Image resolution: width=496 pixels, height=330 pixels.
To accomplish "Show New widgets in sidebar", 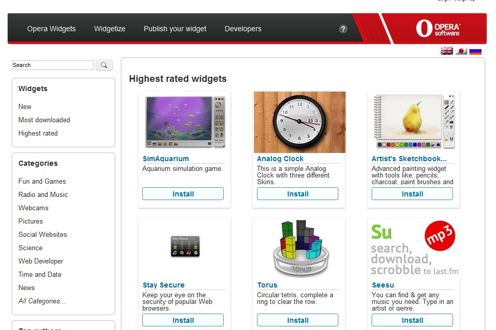I will point(25,106).
